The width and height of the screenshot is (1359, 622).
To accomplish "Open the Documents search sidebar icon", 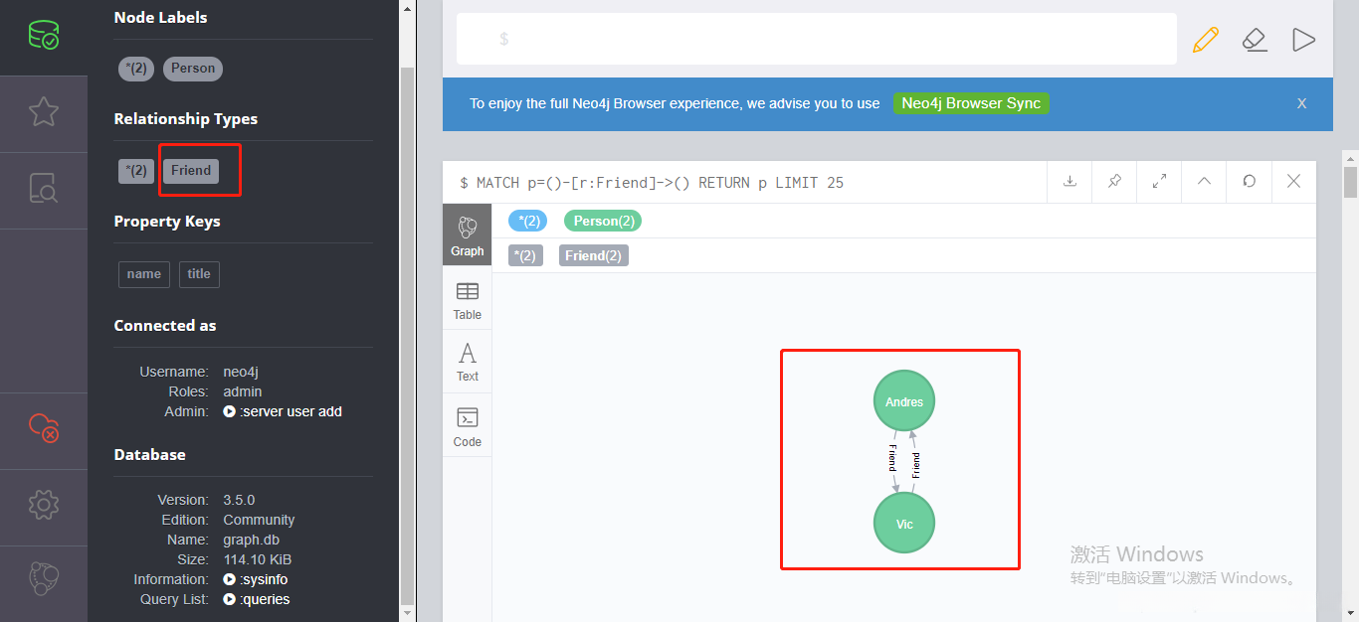I will [x=44, y=188].
